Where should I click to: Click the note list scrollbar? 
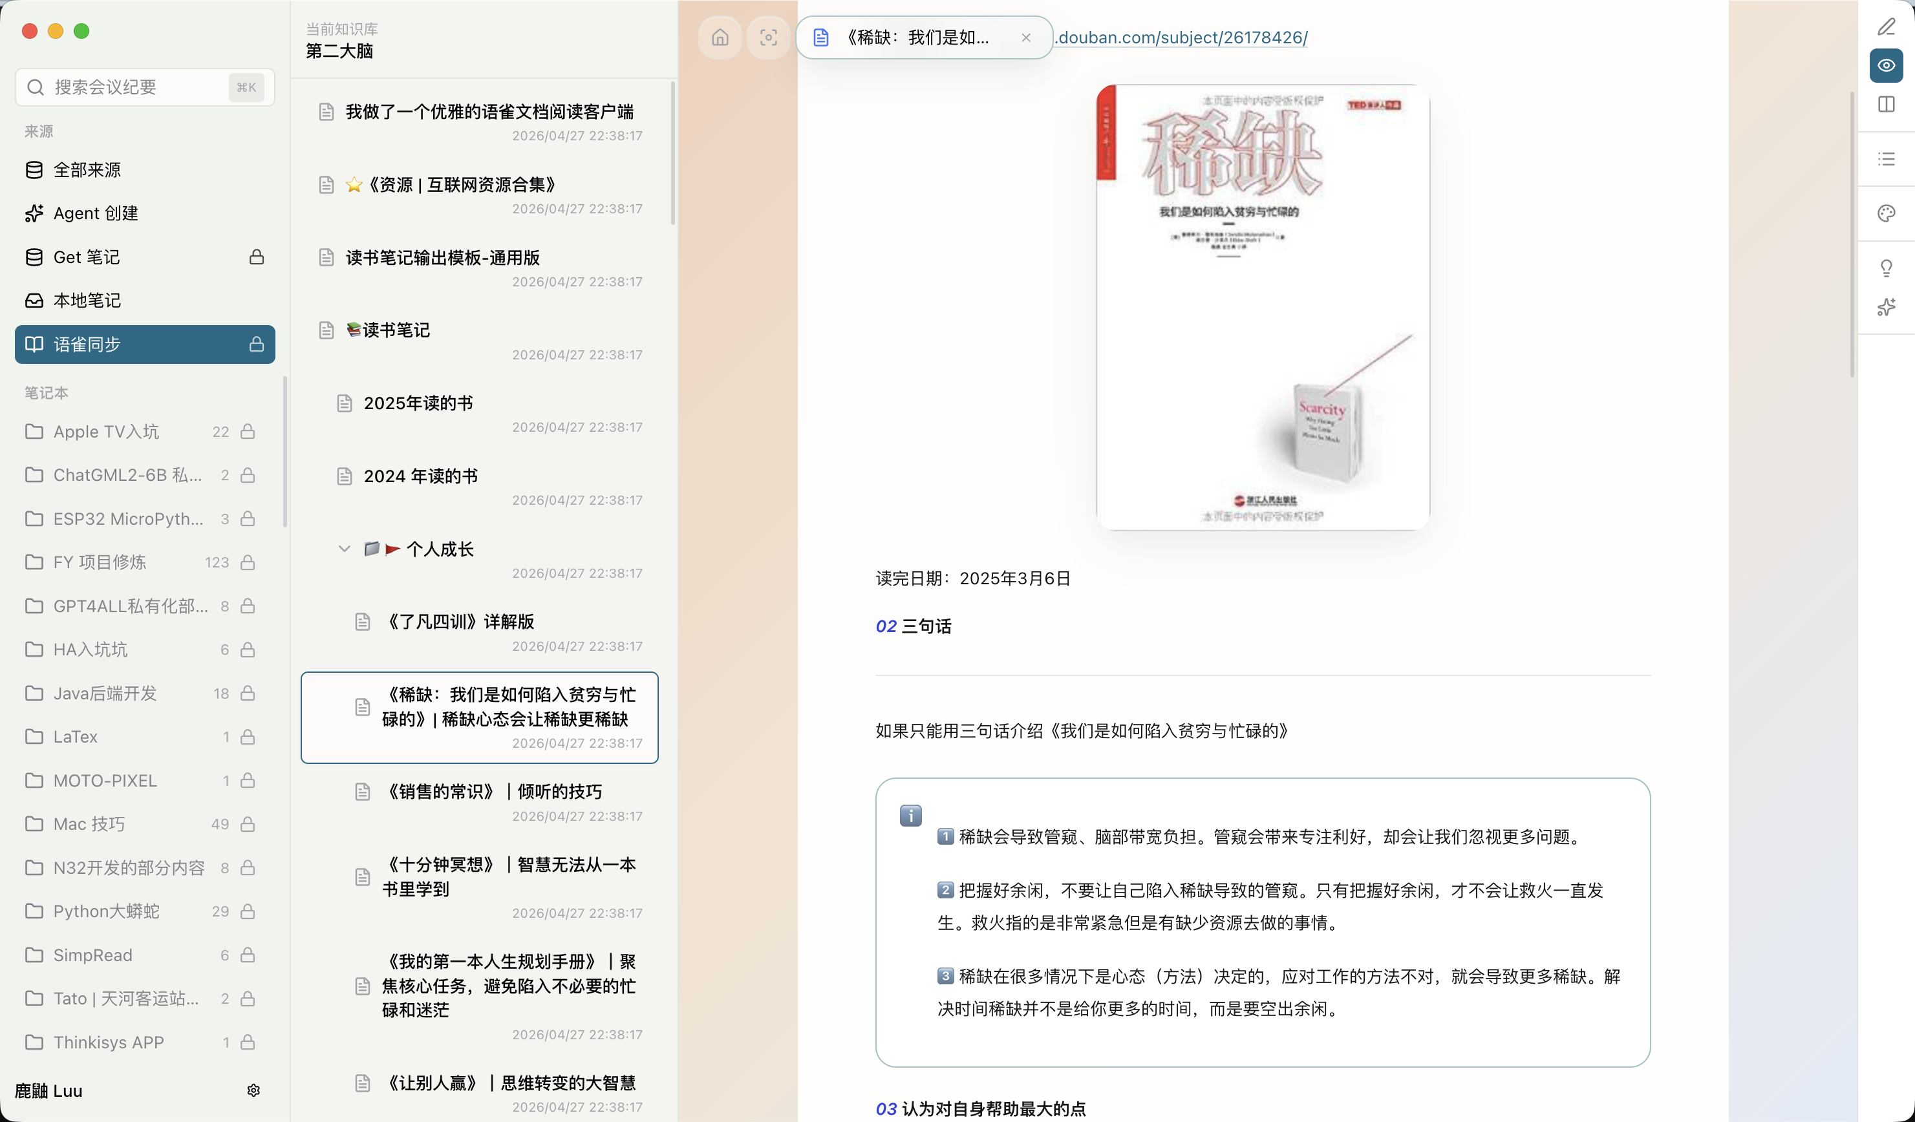click(x=672, y=153)
